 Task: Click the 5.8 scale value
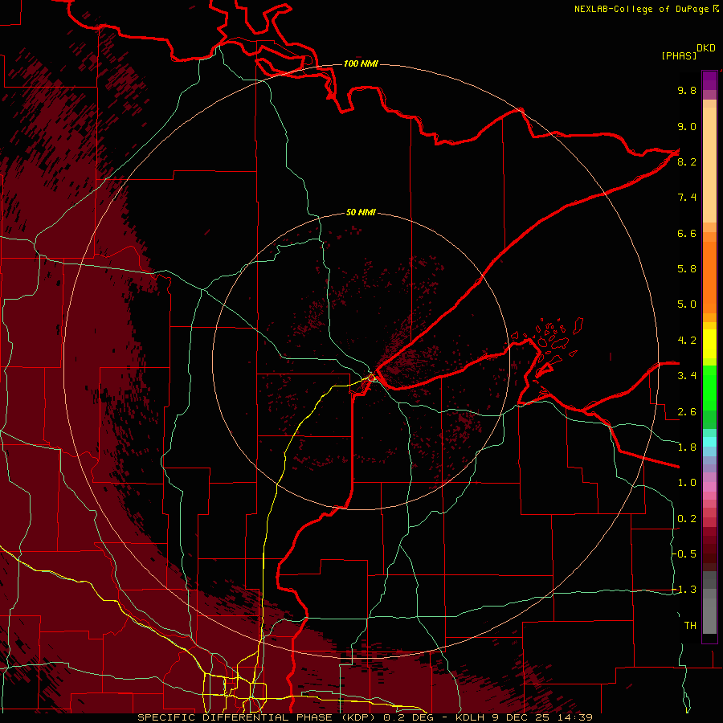click(687, 268)
